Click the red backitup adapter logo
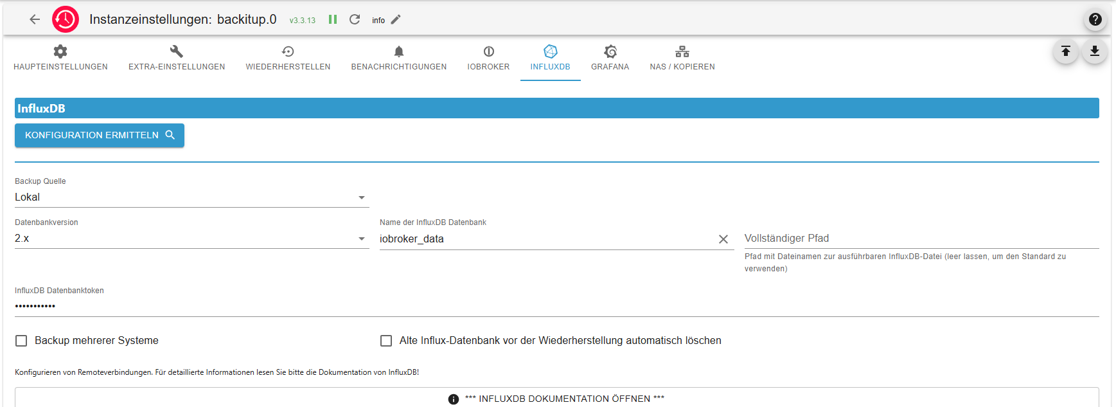 pyautogui.click(x=66, y=19)
